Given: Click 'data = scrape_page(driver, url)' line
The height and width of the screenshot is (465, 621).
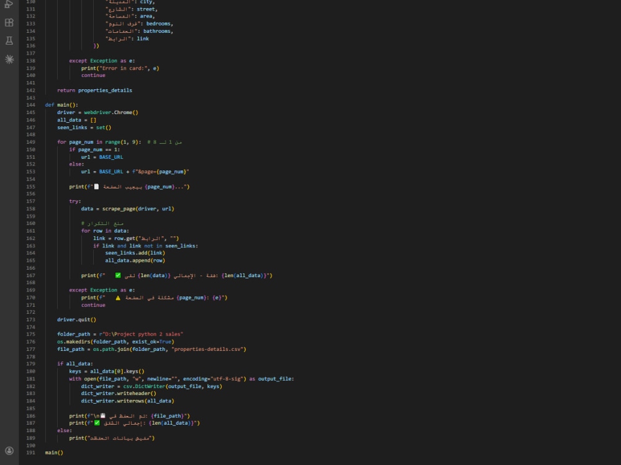Looking at the screenshot, I should pyautogui.click(x=127, y=209).
